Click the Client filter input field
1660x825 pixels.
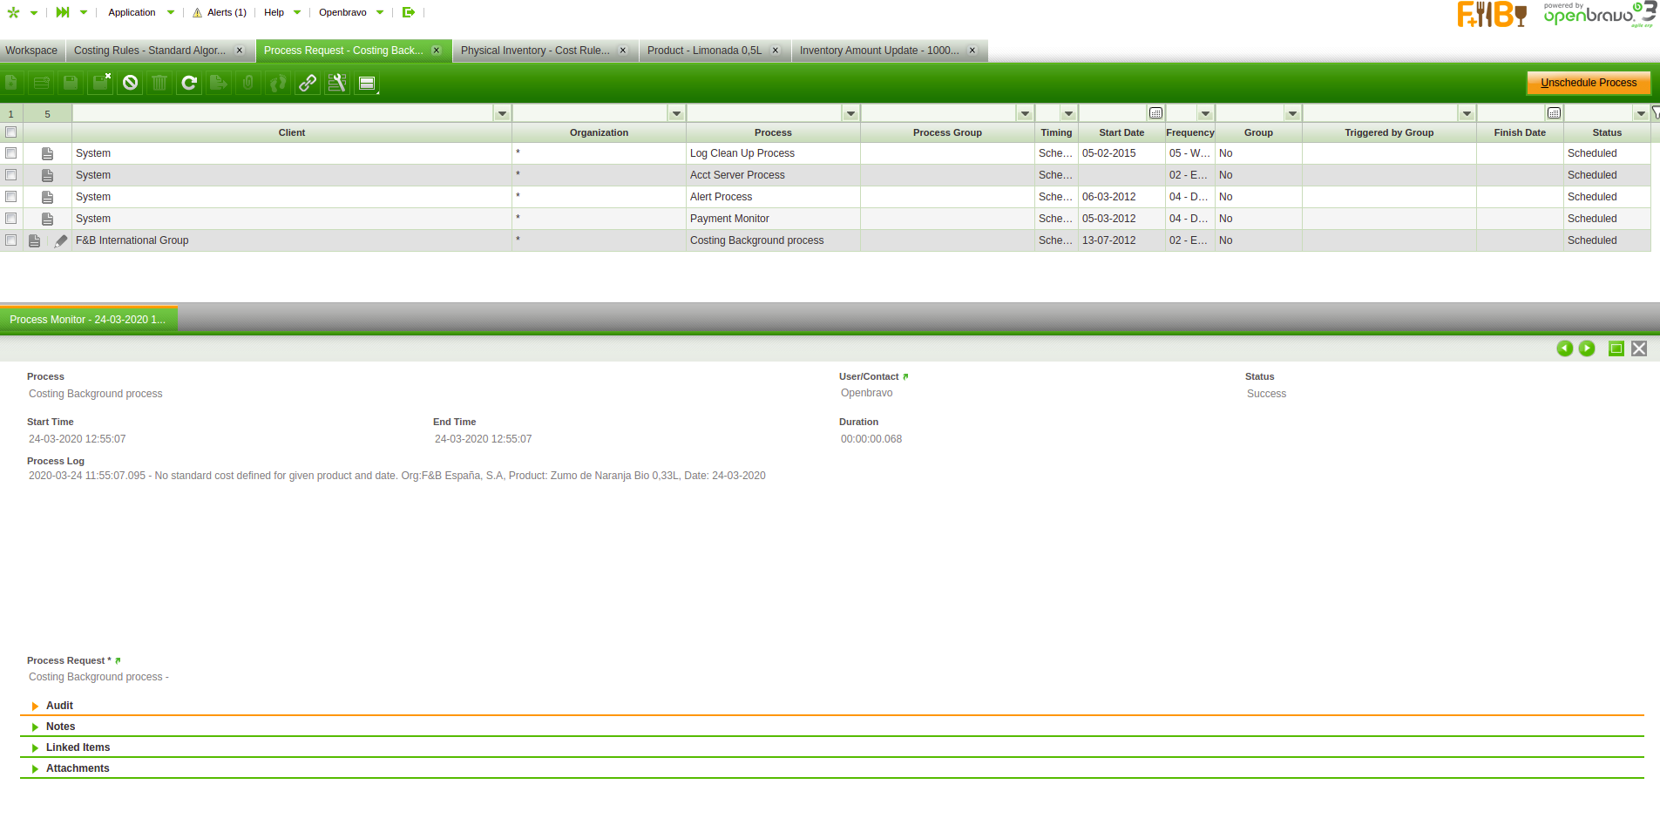(283, 113)
